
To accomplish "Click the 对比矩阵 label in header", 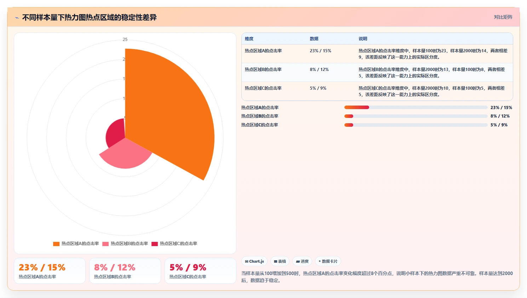I will tap(503, 17).
